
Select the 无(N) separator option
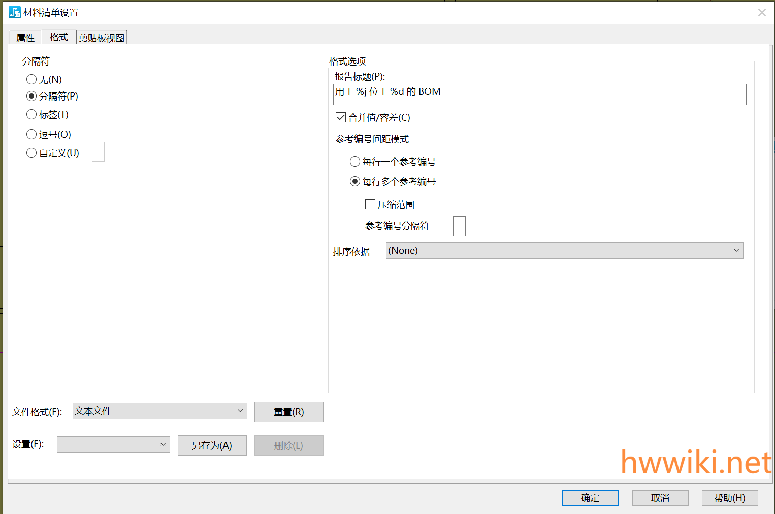point(31,79)
